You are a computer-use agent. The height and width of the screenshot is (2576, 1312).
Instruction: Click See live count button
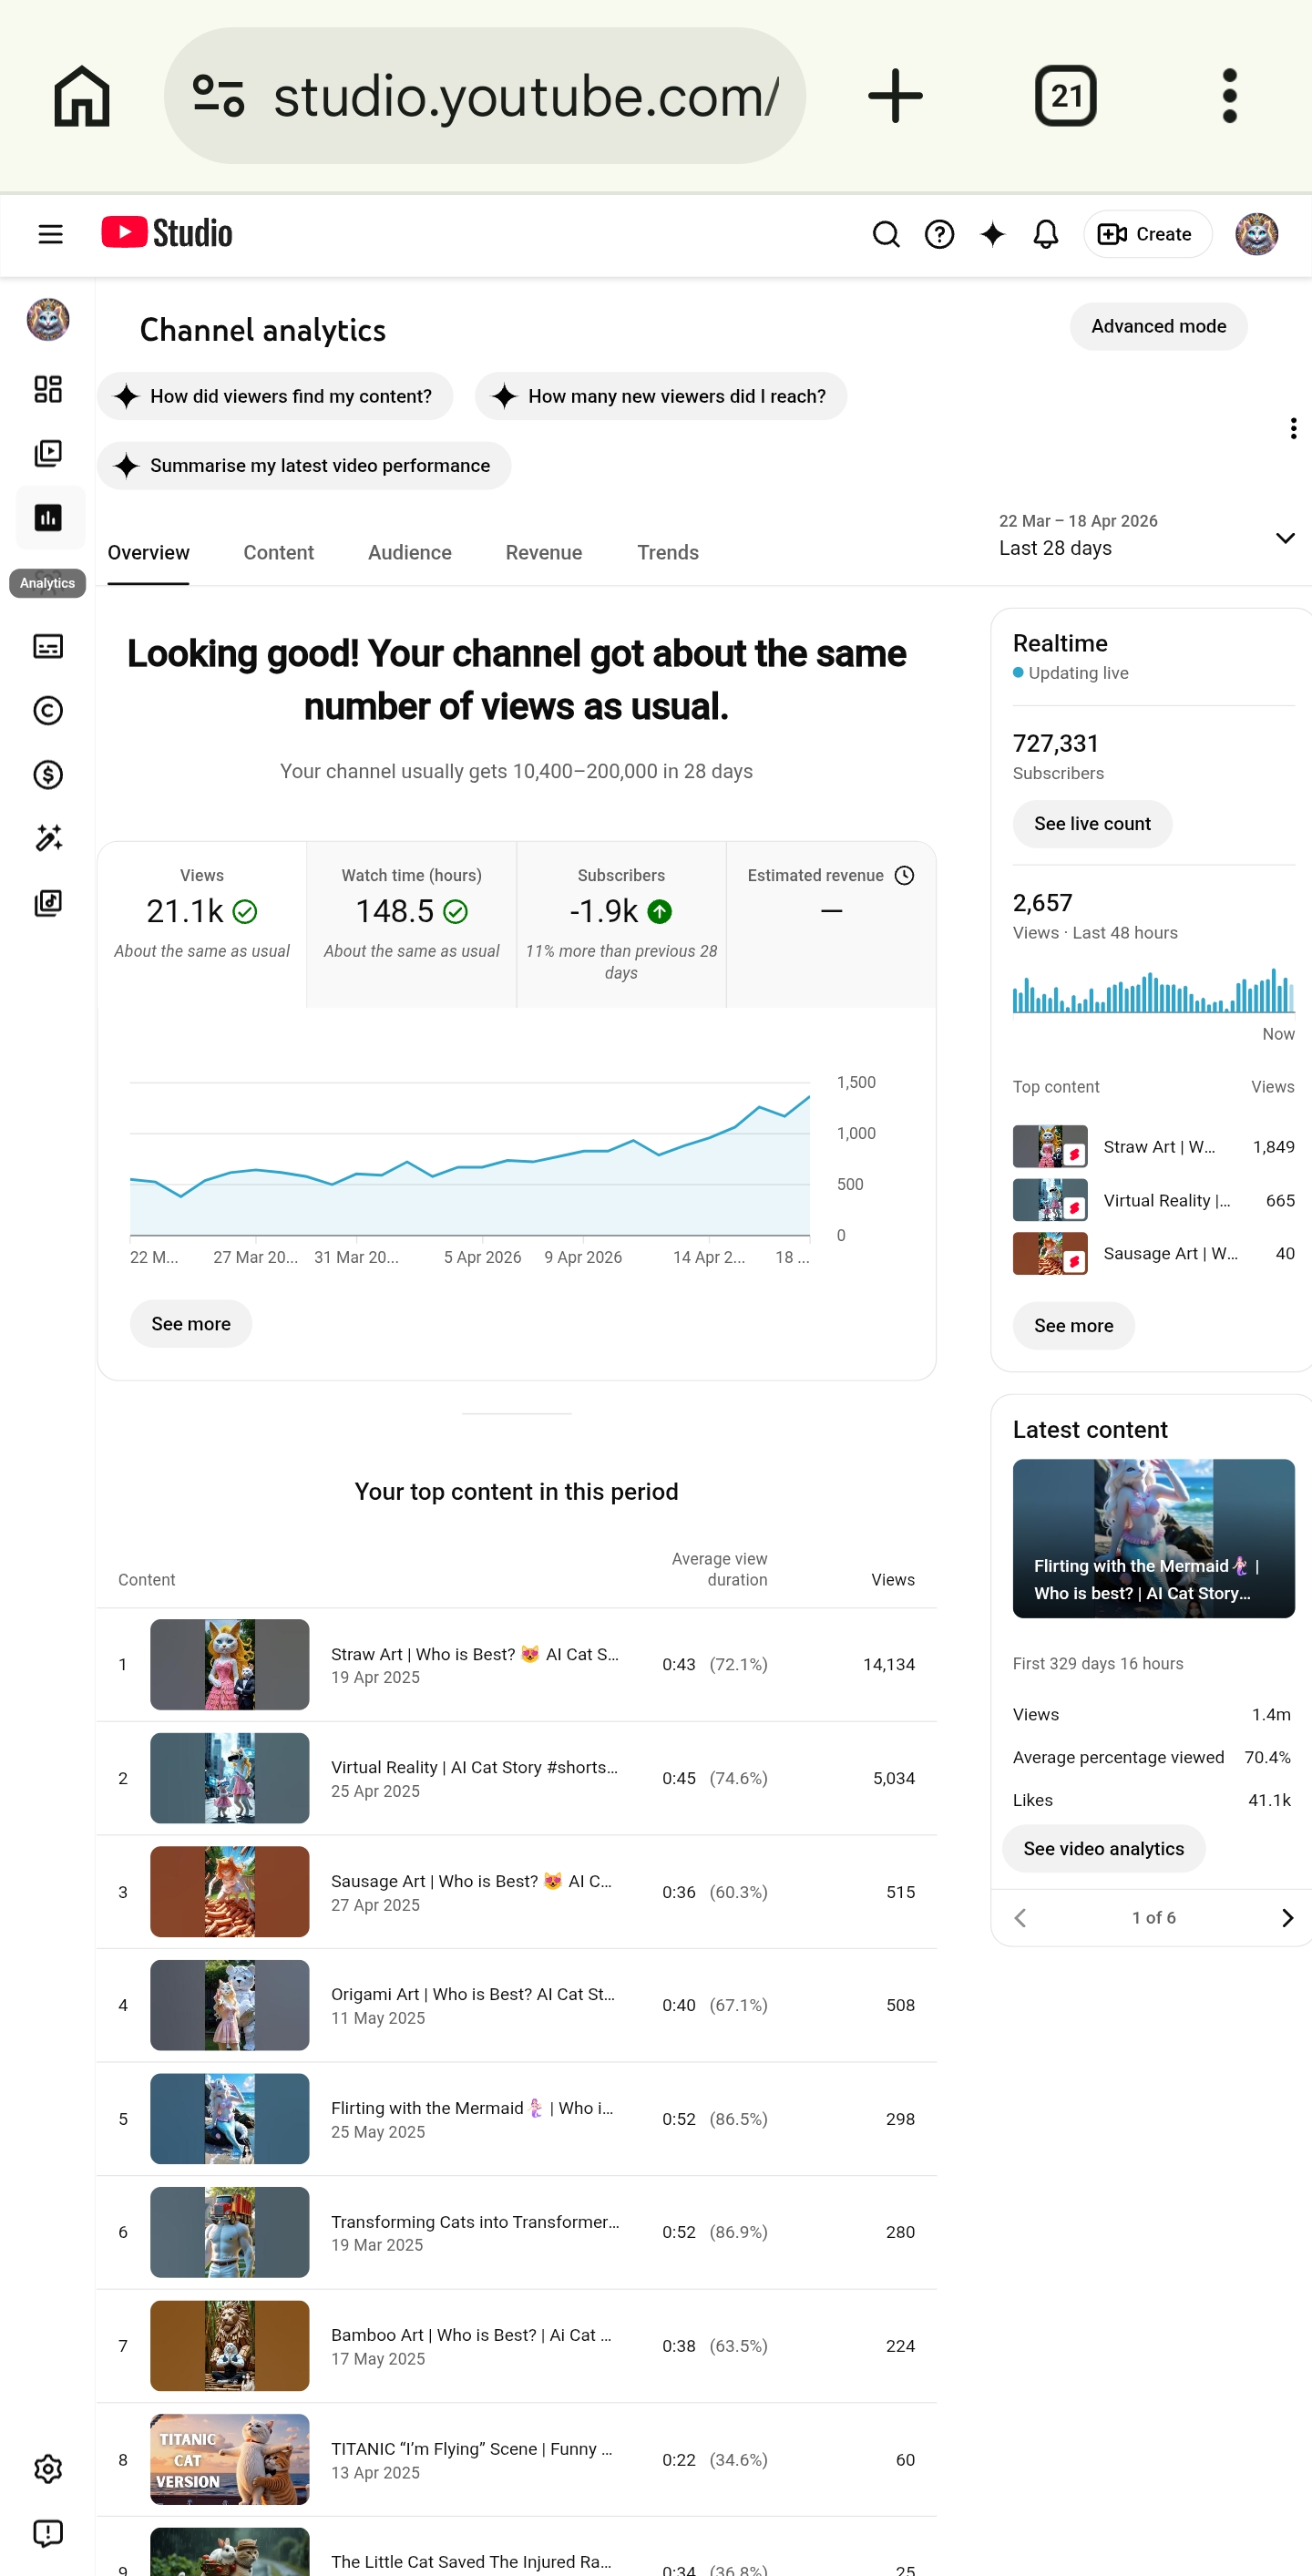(x=1092, y=824)
